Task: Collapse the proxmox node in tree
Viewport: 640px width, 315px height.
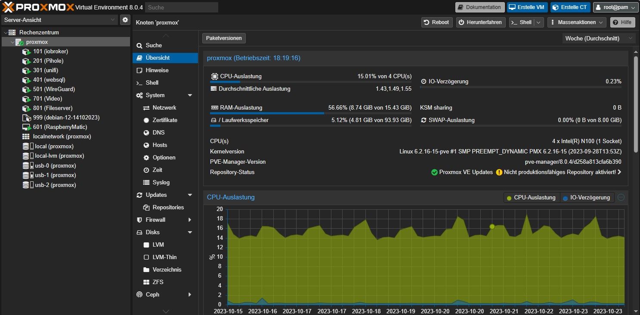Action: coord(12,42)
